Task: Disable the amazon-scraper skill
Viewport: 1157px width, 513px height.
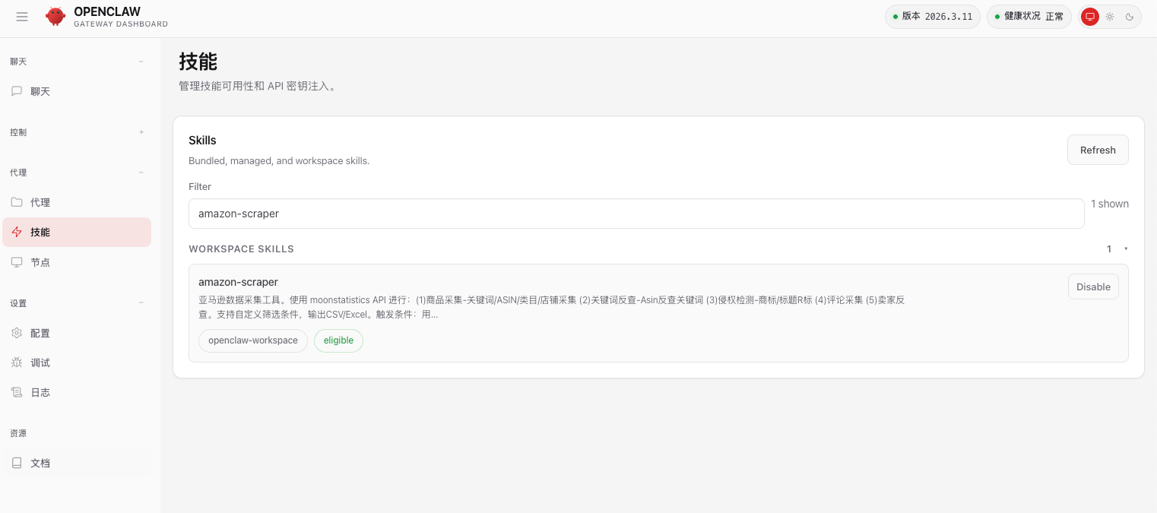Action: [x=1093, y=287]
